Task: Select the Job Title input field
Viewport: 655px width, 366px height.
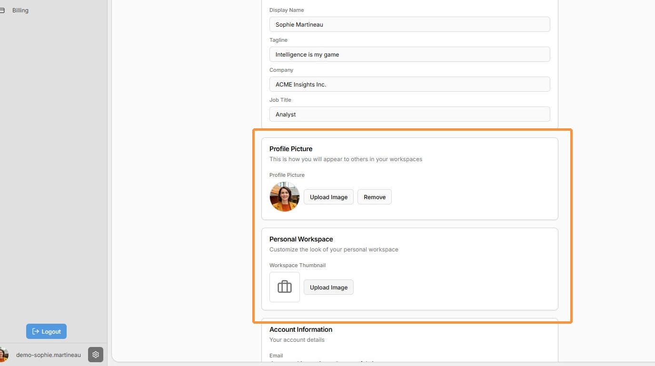Action: [x=410, y=114]
